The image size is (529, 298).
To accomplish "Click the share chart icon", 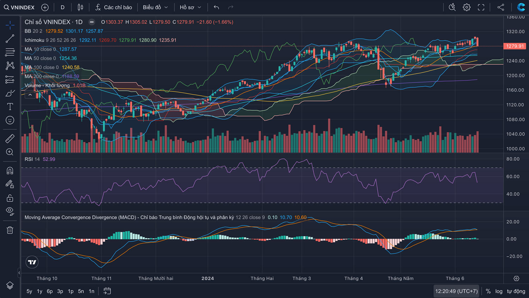I will (500, 7).
